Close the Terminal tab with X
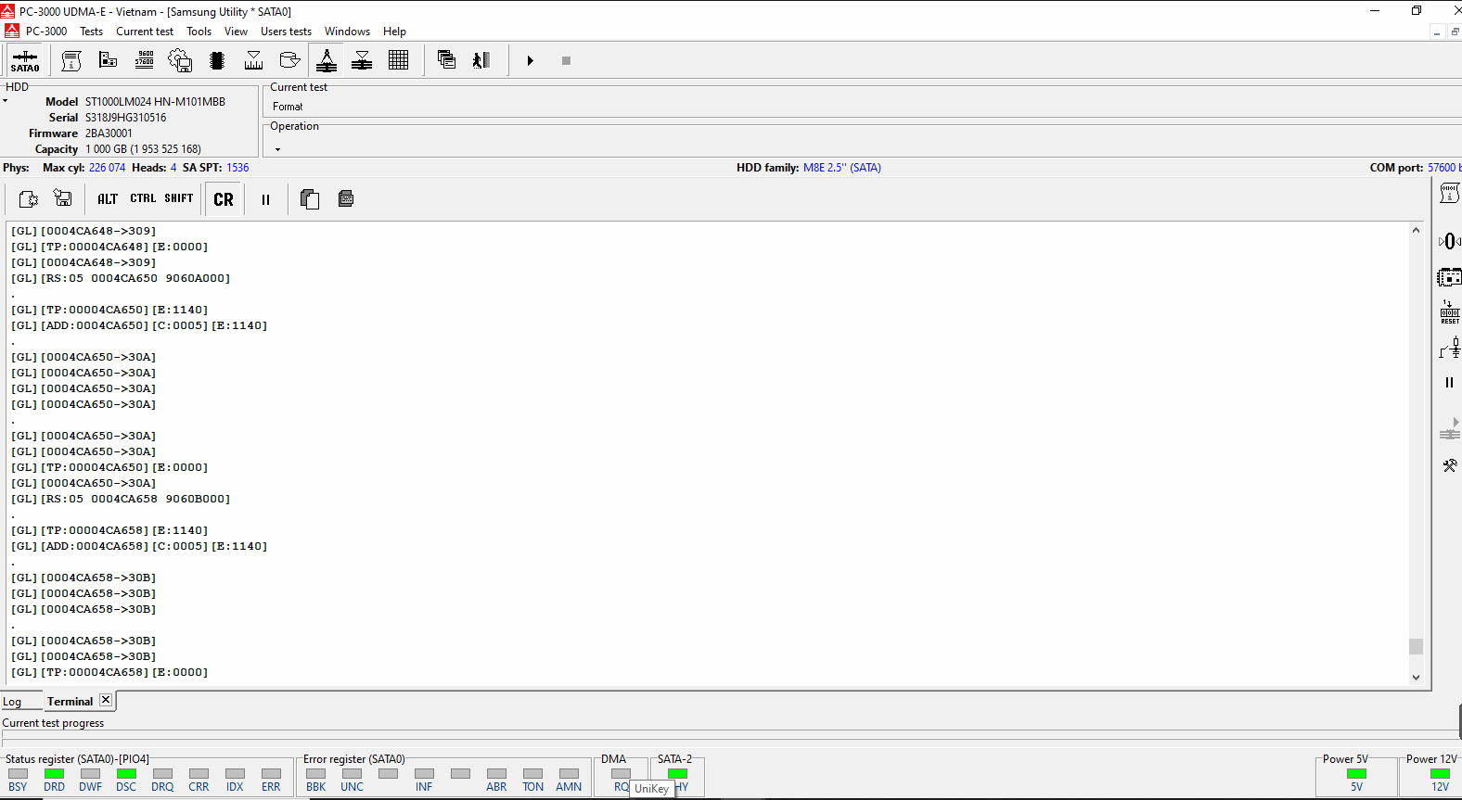 click(x=106, y=700)
